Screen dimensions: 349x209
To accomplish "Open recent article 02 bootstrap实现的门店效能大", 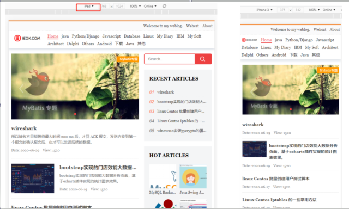I will tap(182, 102).
